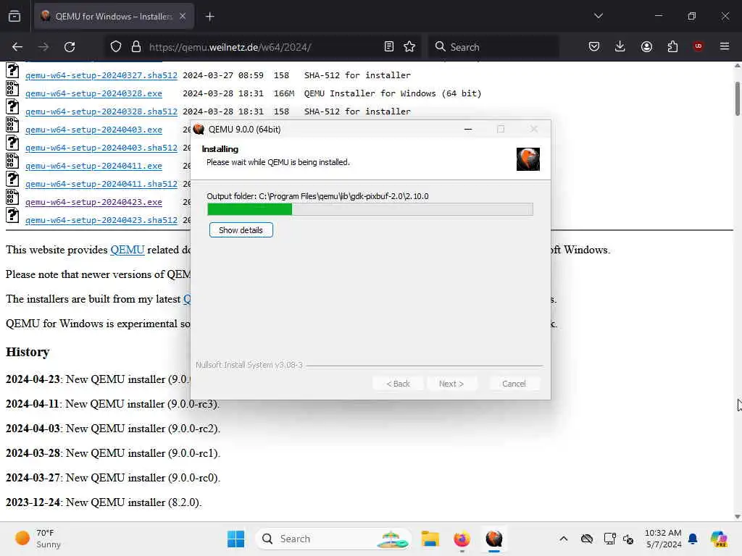742x556 pixels.
Task: Open Firefox View icon left of tabs
Action: click(14, 17)
